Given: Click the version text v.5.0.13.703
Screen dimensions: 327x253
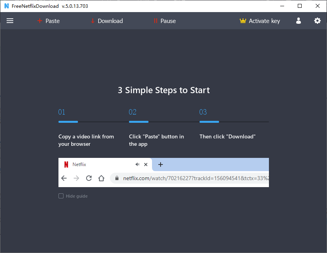Looking at the screenshot, I should (75, 6).
